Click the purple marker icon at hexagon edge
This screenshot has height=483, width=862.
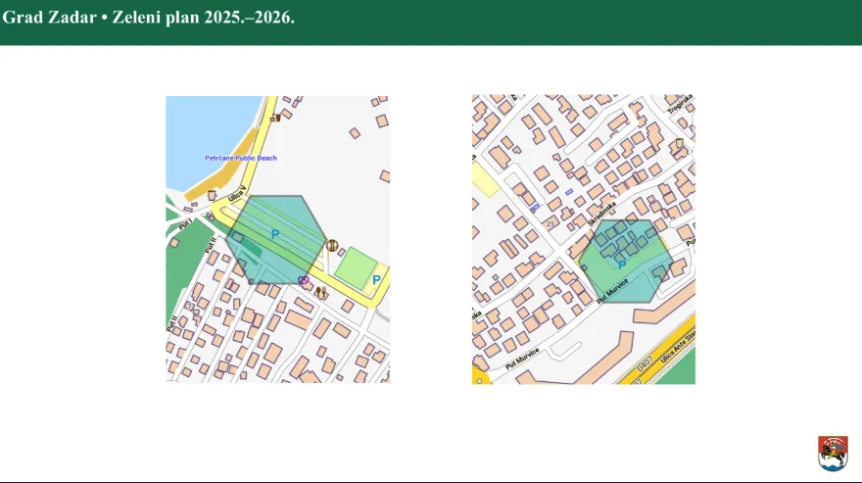click(304, 280)
